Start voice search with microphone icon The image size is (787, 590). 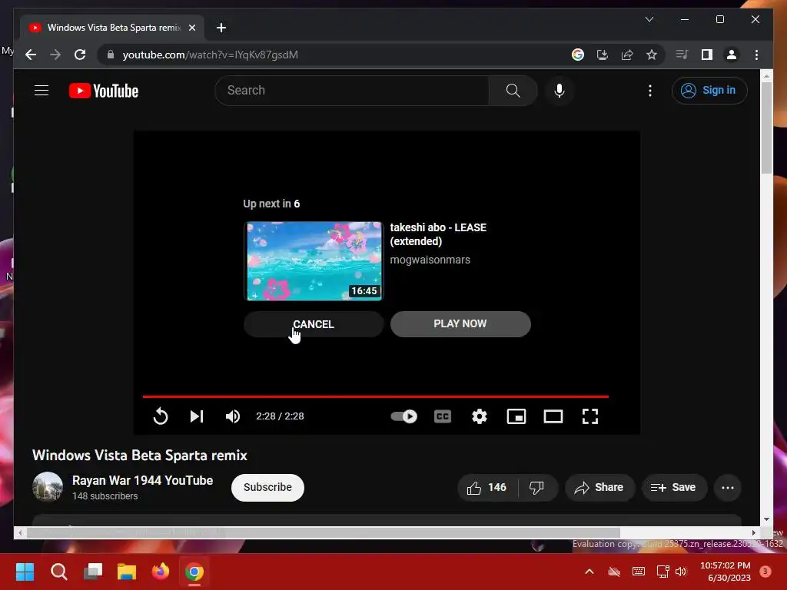pos(560,91)
